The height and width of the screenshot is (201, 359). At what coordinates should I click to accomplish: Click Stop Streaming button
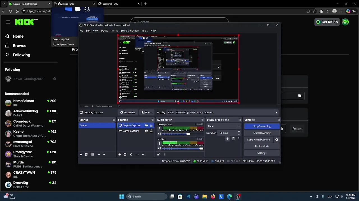click(262, 126)
